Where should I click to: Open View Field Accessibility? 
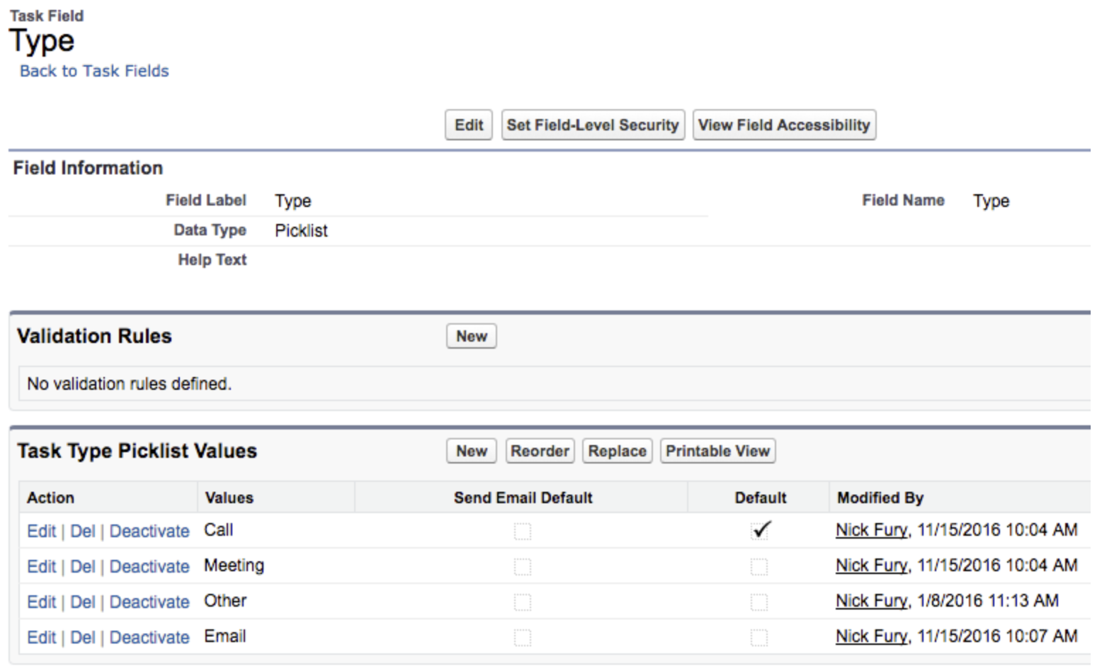coord(784,125)
